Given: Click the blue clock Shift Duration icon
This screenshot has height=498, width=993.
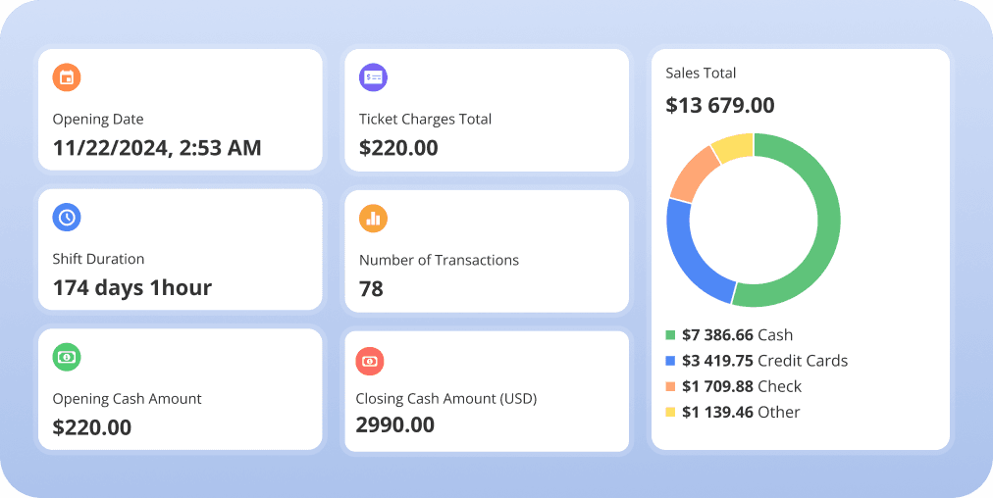Looking at the screenshot, I should (67, 218).
